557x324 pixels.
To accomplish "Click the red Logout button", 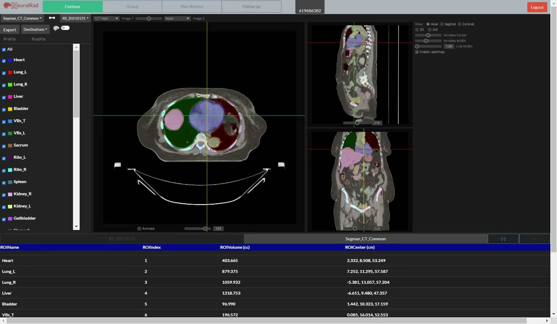I will point(537,7).
